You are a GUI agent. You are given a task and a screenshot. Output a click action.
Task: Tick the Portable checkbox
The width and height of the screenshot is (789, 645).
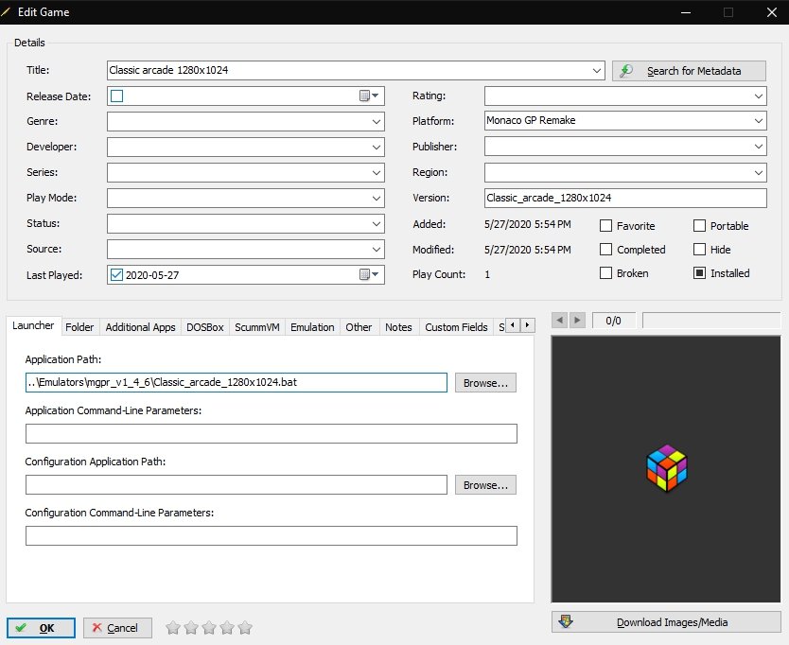[x=699, y=225]
